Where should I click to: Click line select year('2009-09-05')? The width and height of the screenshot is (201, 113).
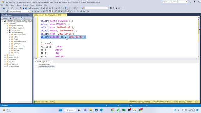(x=58, y=34)
